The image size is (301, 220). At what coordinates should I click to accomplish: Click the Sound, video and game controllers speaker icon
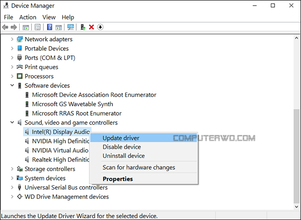coord(20,123)
